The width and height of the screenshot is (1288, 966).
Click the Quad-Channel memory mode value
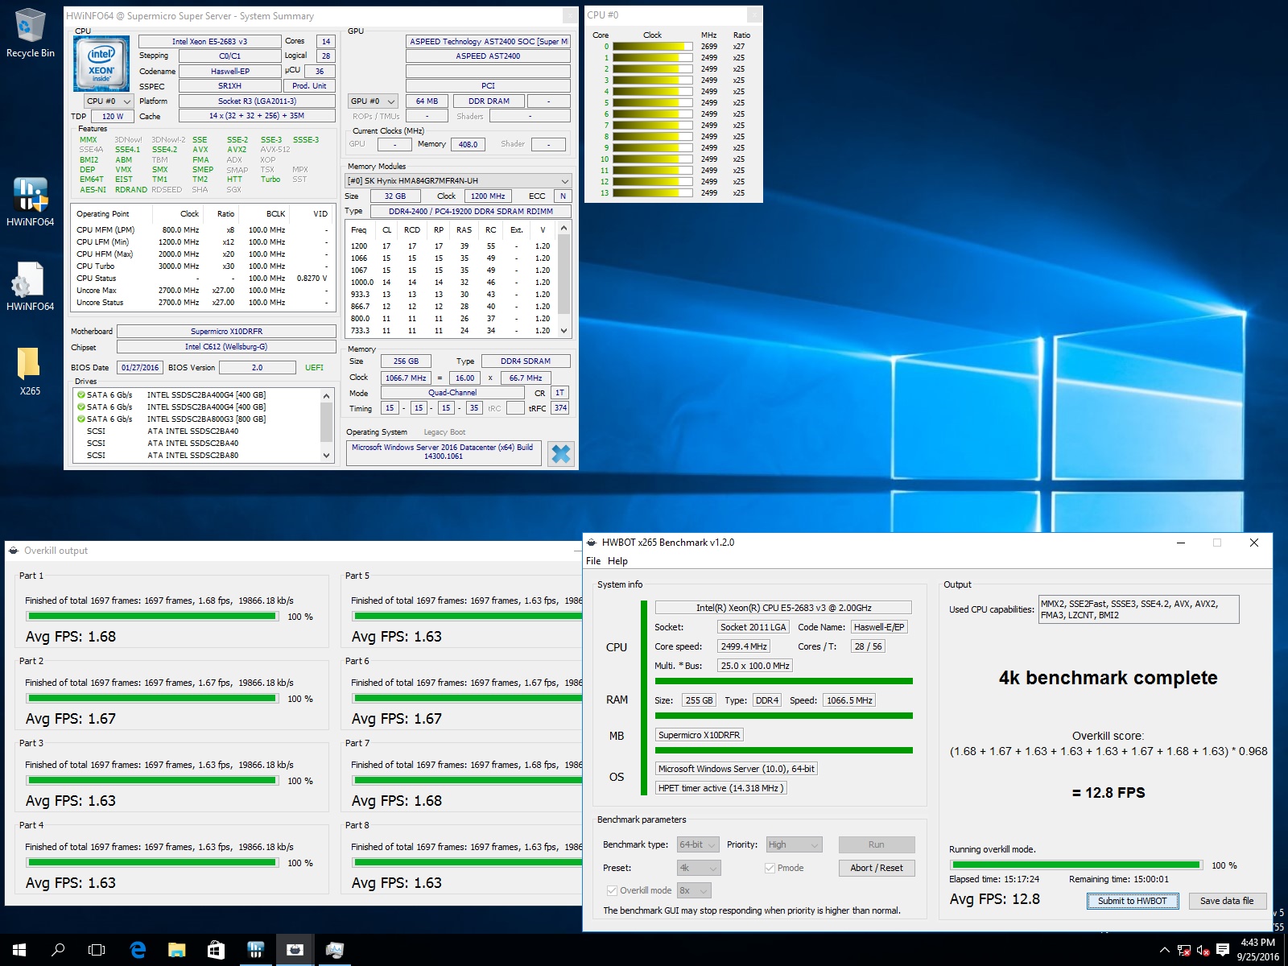coord(452,393)
